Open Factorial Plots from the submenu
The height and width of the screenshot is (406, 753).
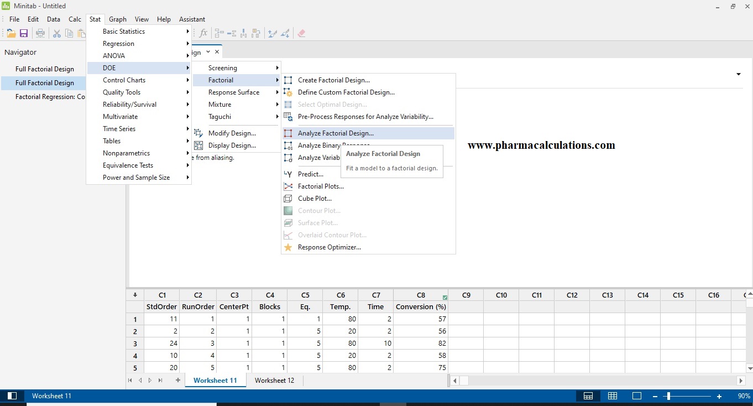(321, 186)
